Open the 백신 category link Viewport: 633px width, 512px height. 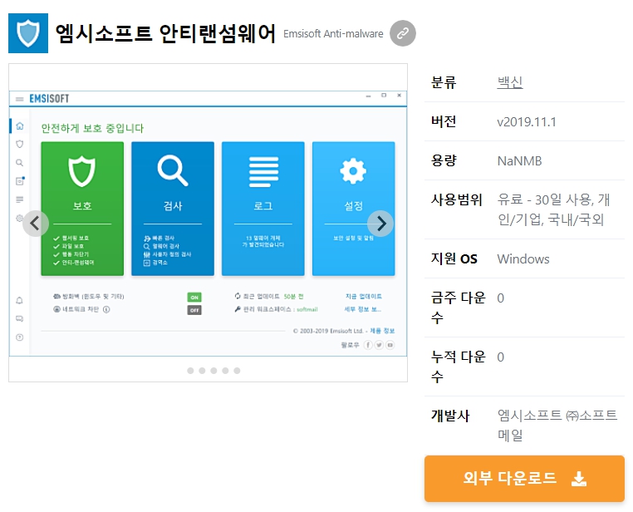pos(510,82)
